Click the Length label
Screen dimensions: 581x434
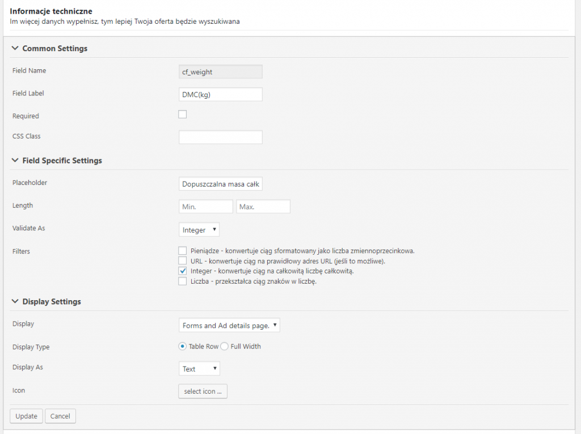23,205
